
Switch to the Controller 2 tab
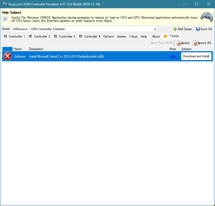coord(39,37)
